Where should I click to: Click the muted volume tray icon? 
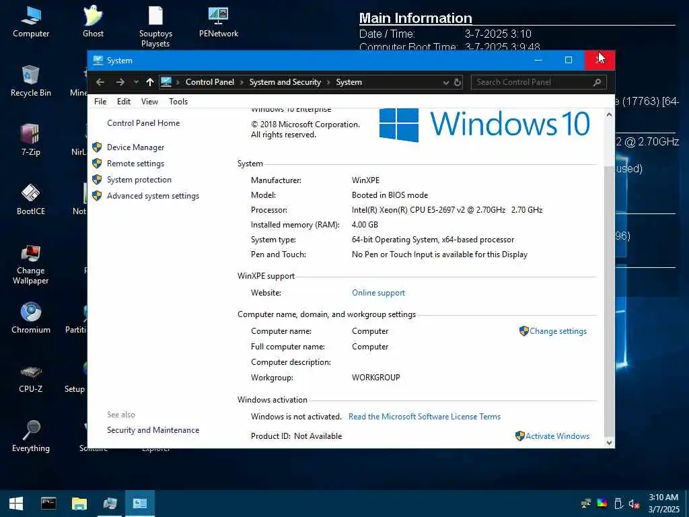(x=634, y=504)
